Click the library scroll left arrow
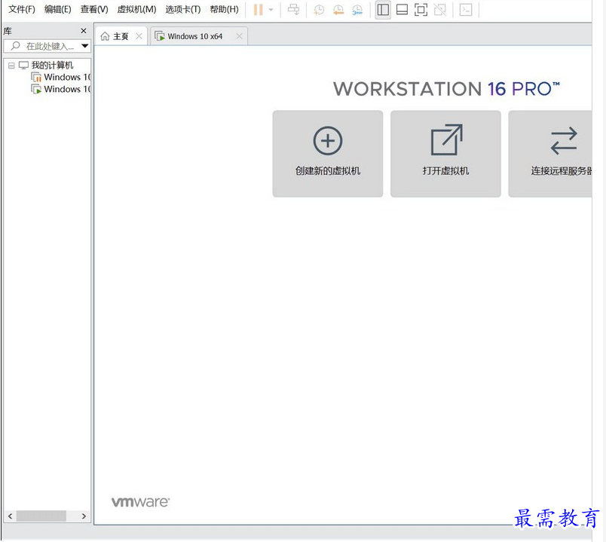The width and height of the screenshot is (606, 542). (x=10, y=516)
